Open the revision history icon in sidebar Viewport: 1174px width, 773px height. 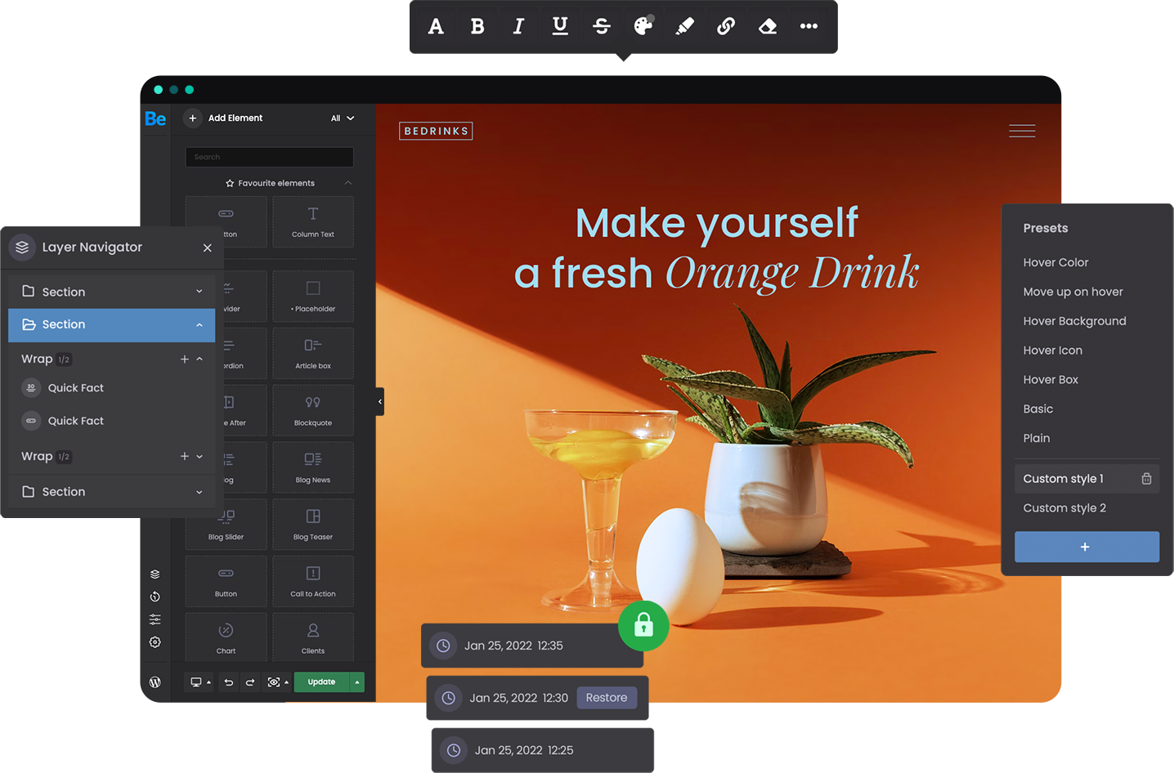point(155,597)
